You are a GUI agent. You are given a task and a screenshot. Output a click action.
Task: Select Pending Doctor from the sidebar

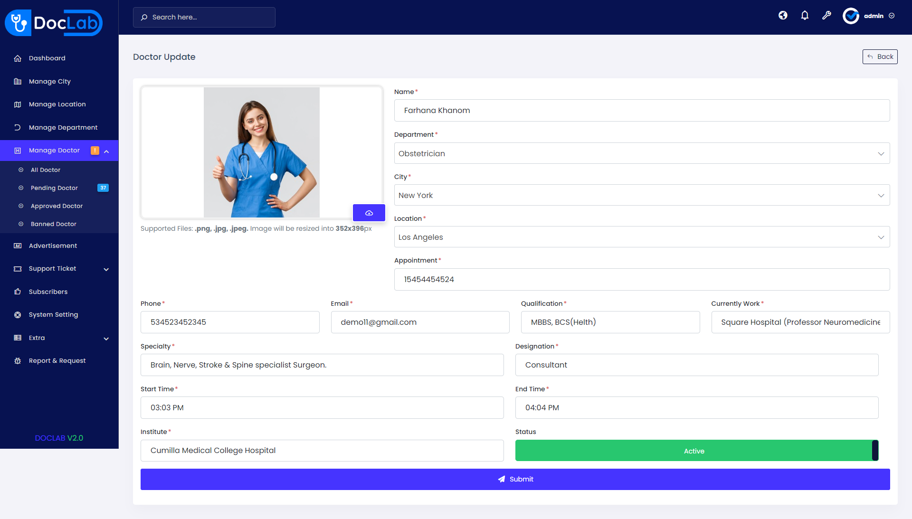coord(54,188)
